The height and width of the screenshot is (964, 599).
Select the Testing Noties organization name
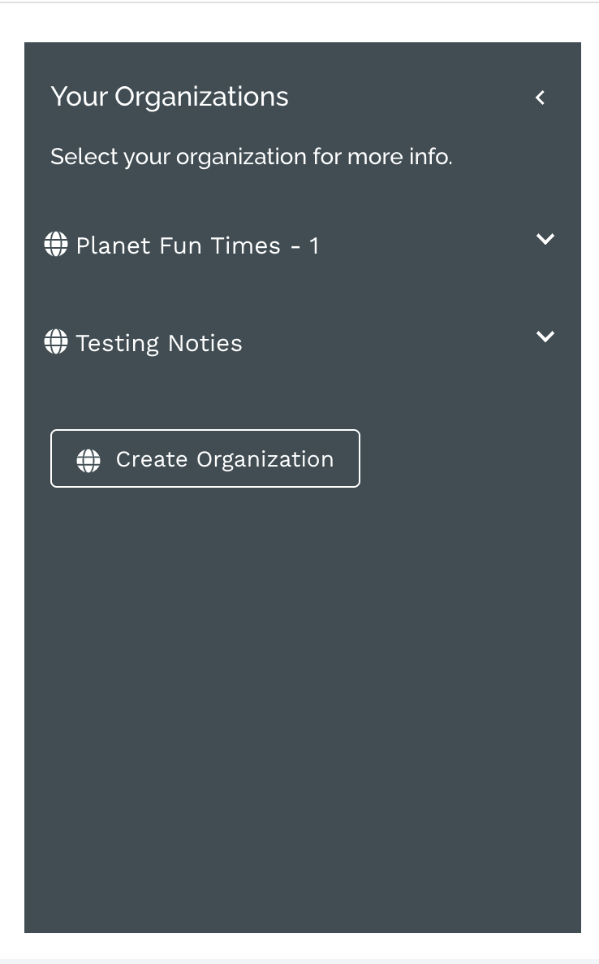pos(159,343)
